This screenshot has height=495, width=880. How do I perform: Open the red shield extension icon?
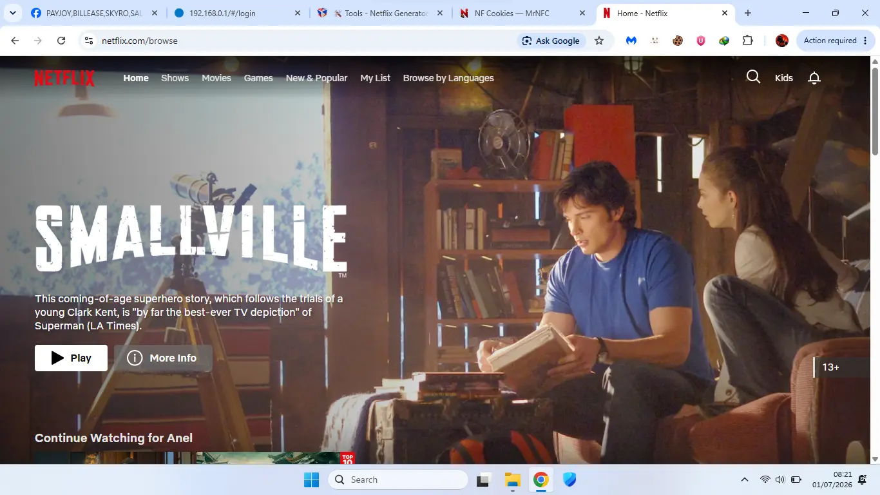pos(701,41)
